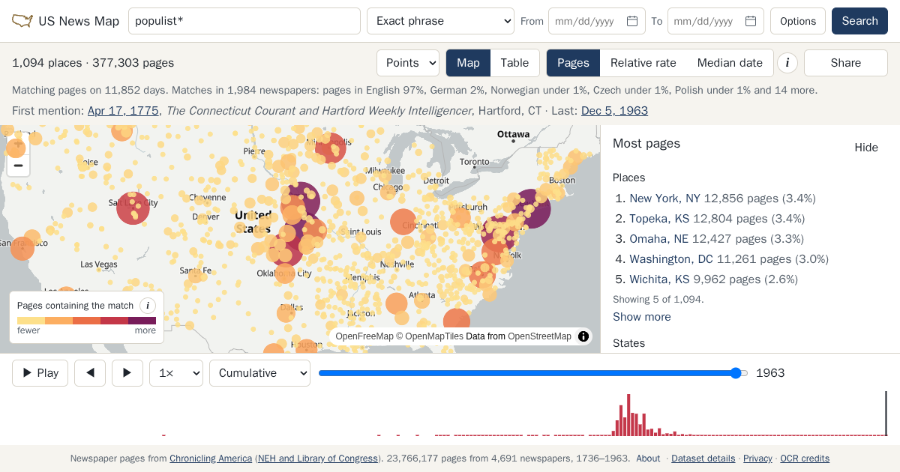This screenshot has width=900, height=472.
Task: Open the About link in footer
Action: coord(648,459)
